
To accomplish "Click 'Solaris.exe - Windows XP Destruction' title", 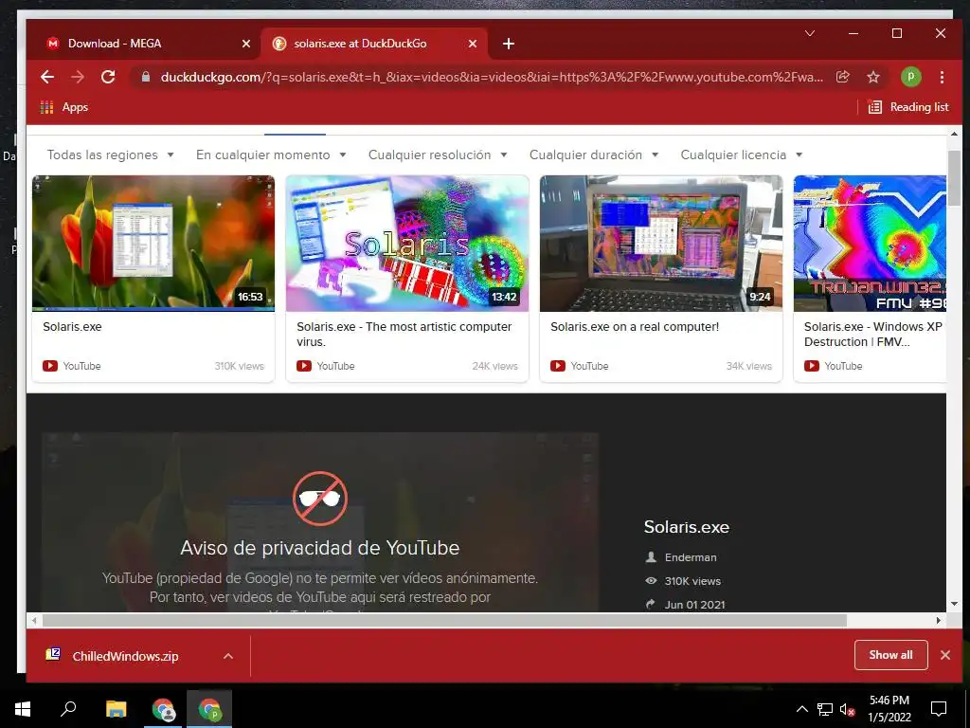I will click(x=872, y=335).
